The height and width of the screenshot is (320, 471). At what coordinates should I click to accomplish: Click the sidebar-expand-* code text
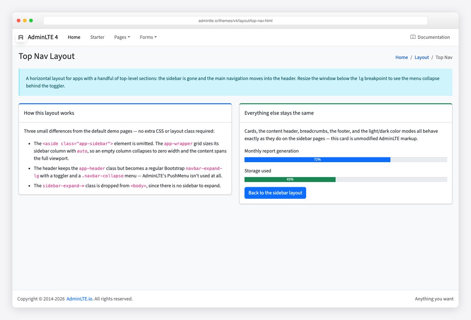click(x=64, y=186)
